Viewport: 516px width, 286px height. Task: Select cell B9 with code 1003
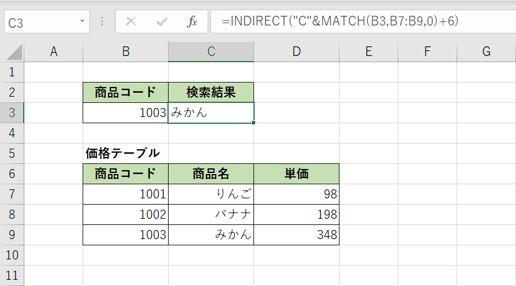tap(126, 235)
